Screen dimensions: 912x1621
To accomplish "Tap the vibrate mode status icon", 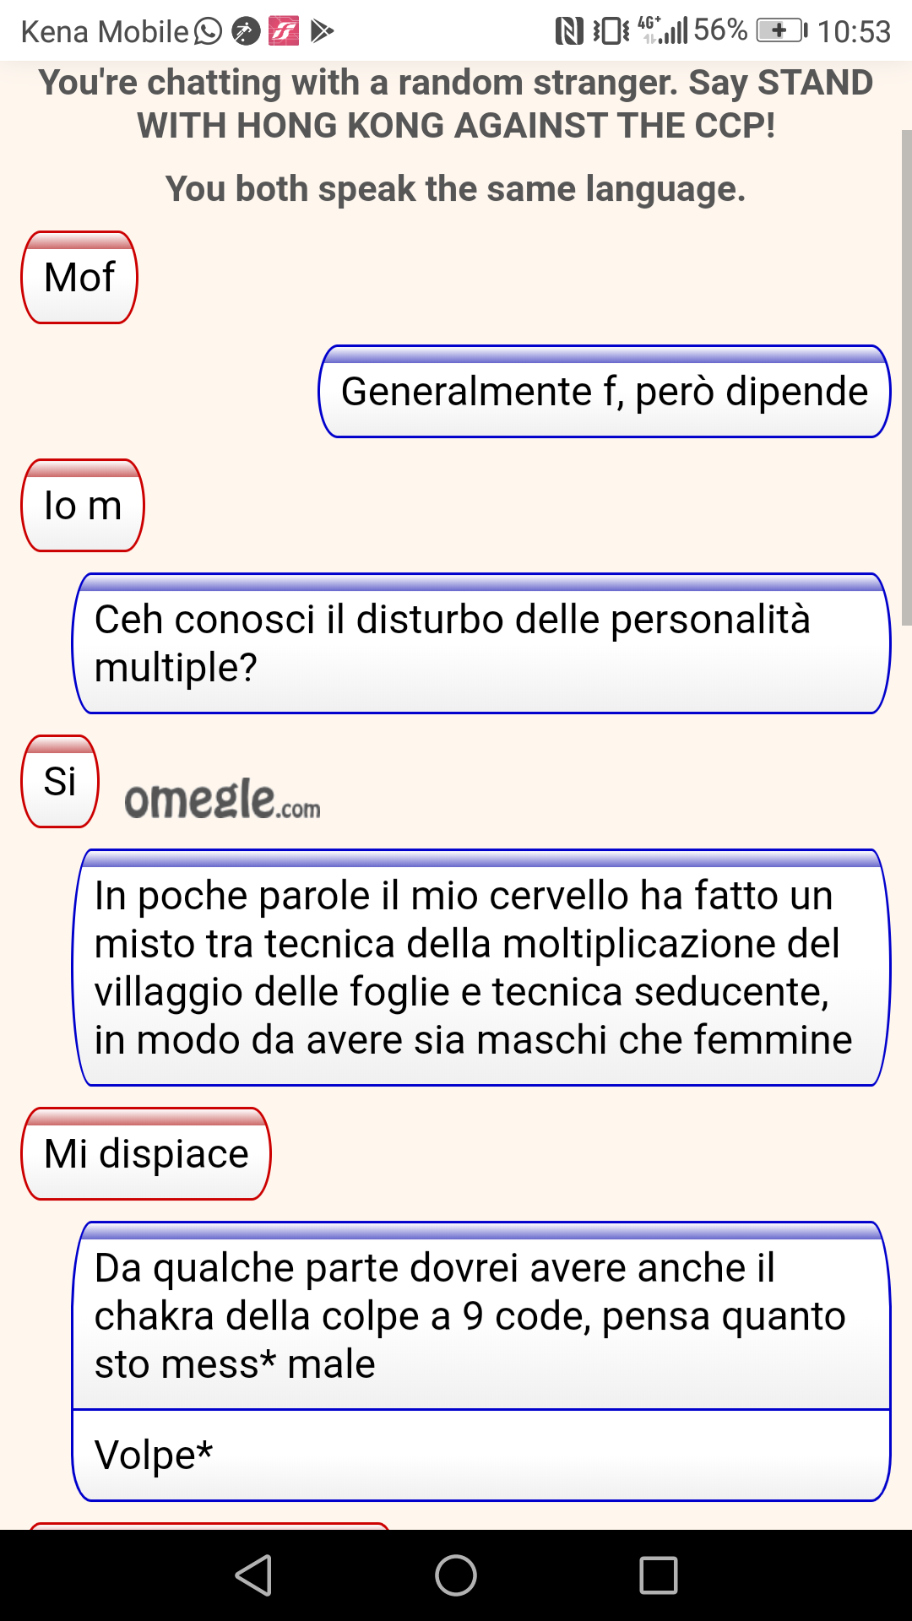I will [611, 31].
